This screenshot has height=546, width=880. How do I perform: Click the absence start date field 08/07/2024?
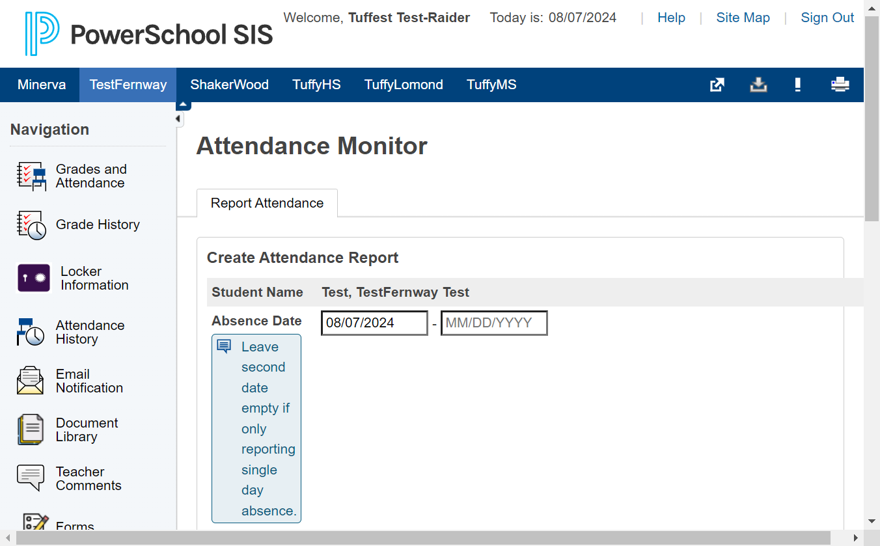point(374,323)
